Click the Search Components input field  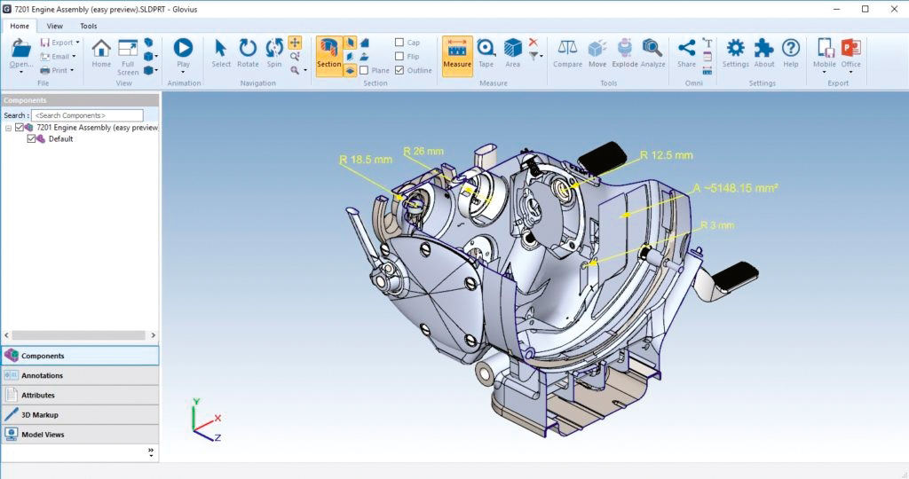(x=87, y=115)
